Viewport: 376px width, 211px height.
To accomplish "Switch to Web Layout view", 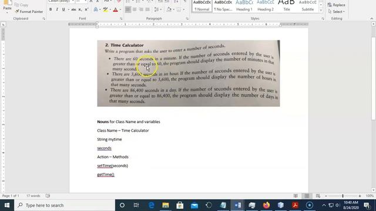I will [318, 196].
